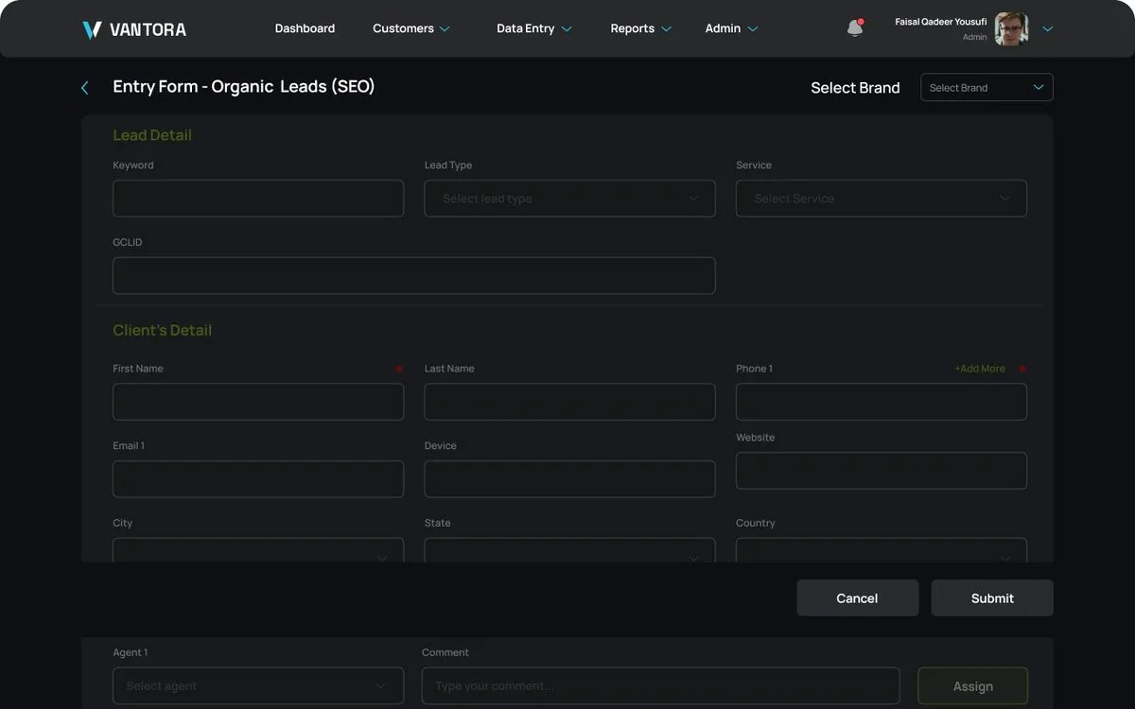The width and height of the screenshot is (1135, 709).
Task: Click the comment text box
Action: 660,686
